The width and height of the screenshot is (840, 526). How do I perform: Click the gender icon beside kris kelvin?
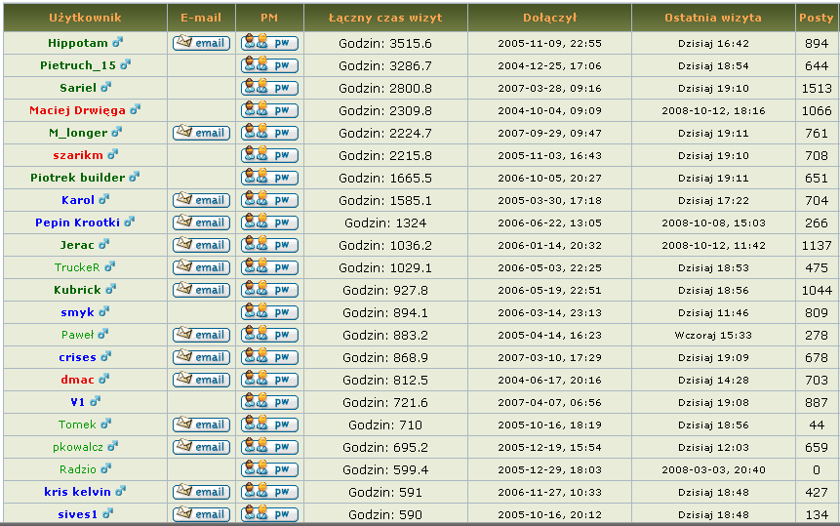119,492
